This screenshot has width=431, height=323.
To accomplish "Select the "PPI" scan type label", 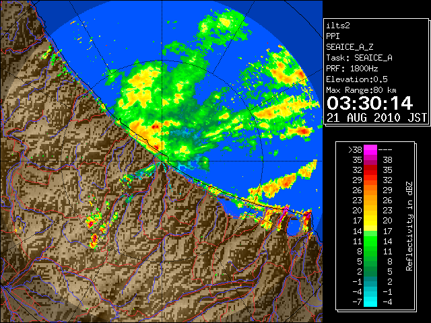I will (333, 36).
